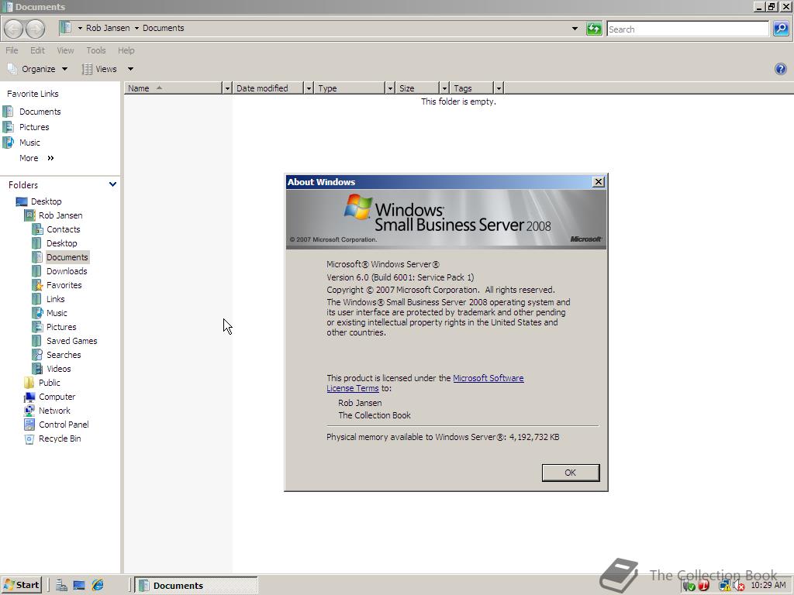Image resolution: width=794 pixels, height=595 pixels.
Task: Click Show Desktop quick launch icon
Action: point(79,586)
